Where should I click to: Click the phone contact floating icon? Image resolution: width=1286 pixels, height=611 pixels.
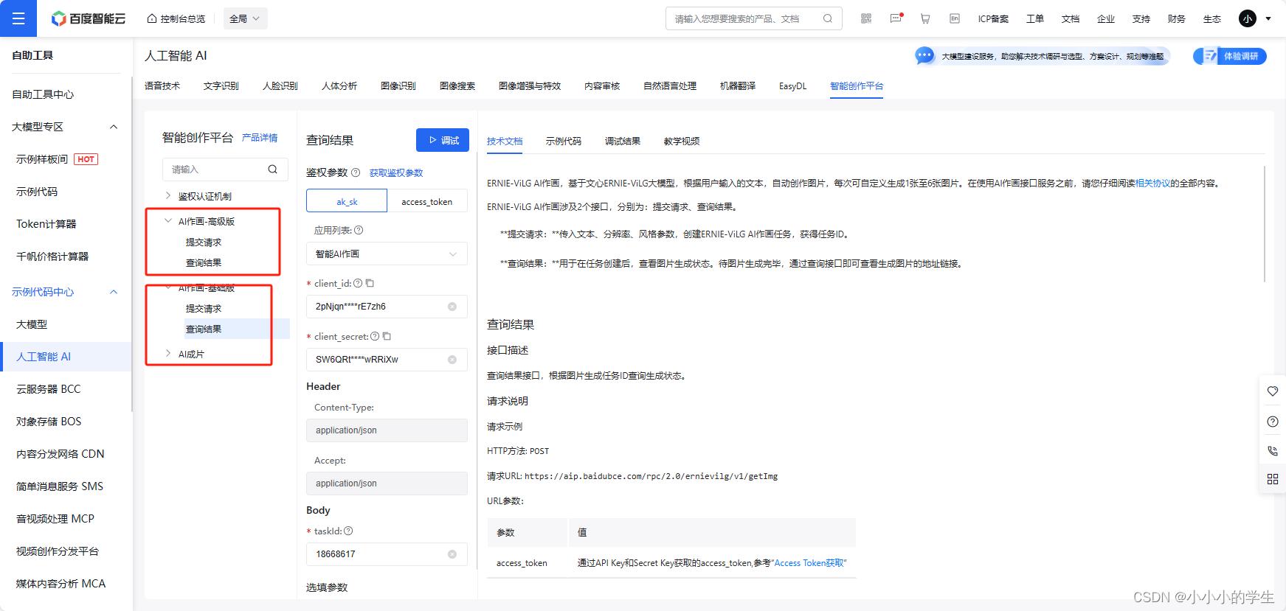[x=1273, y=450]
